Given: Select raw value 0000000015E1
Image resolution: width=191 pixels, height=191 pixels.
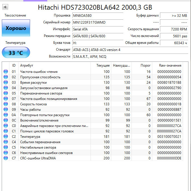Looking at the screenshot, I should tap(169, 120).
